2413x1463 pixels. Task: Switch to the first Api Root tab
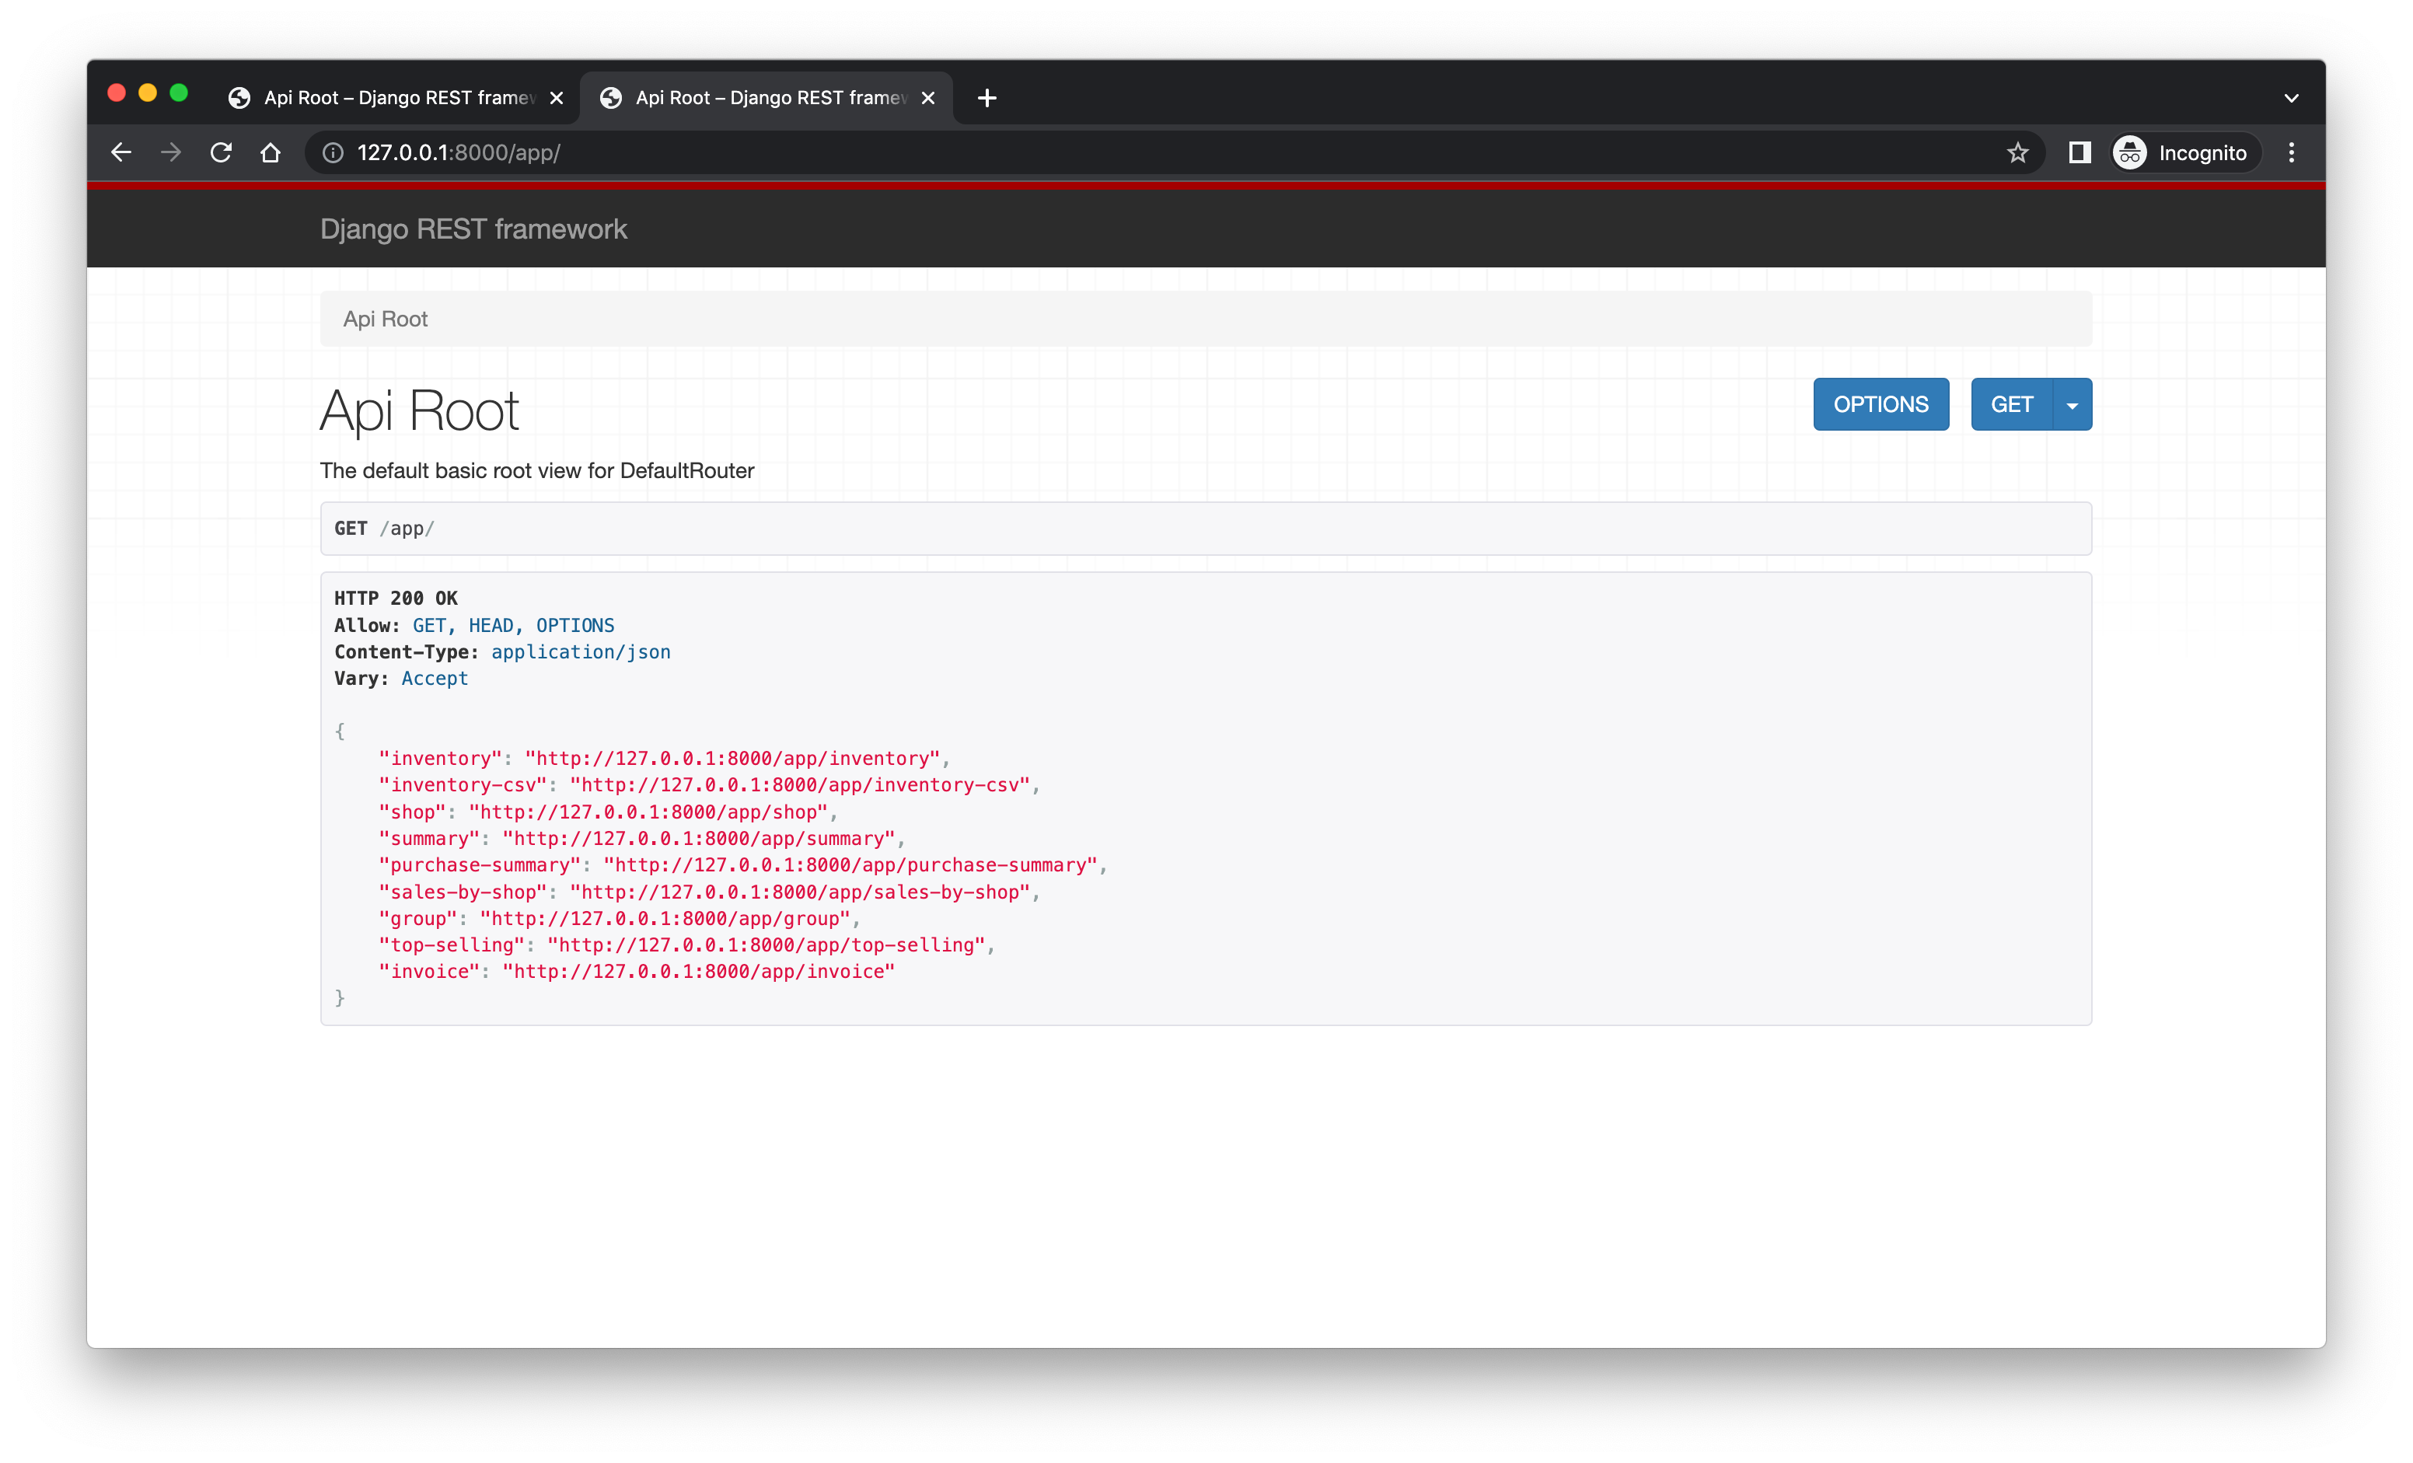coord(392,98)
